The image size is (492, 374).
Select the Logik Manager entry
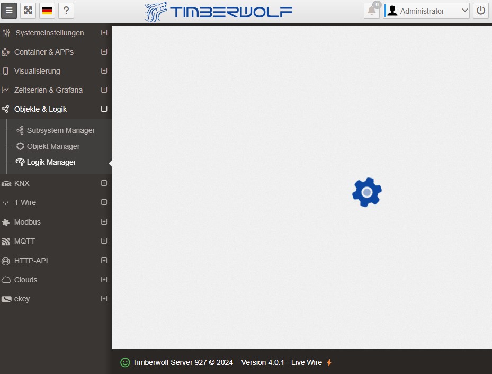51,162
